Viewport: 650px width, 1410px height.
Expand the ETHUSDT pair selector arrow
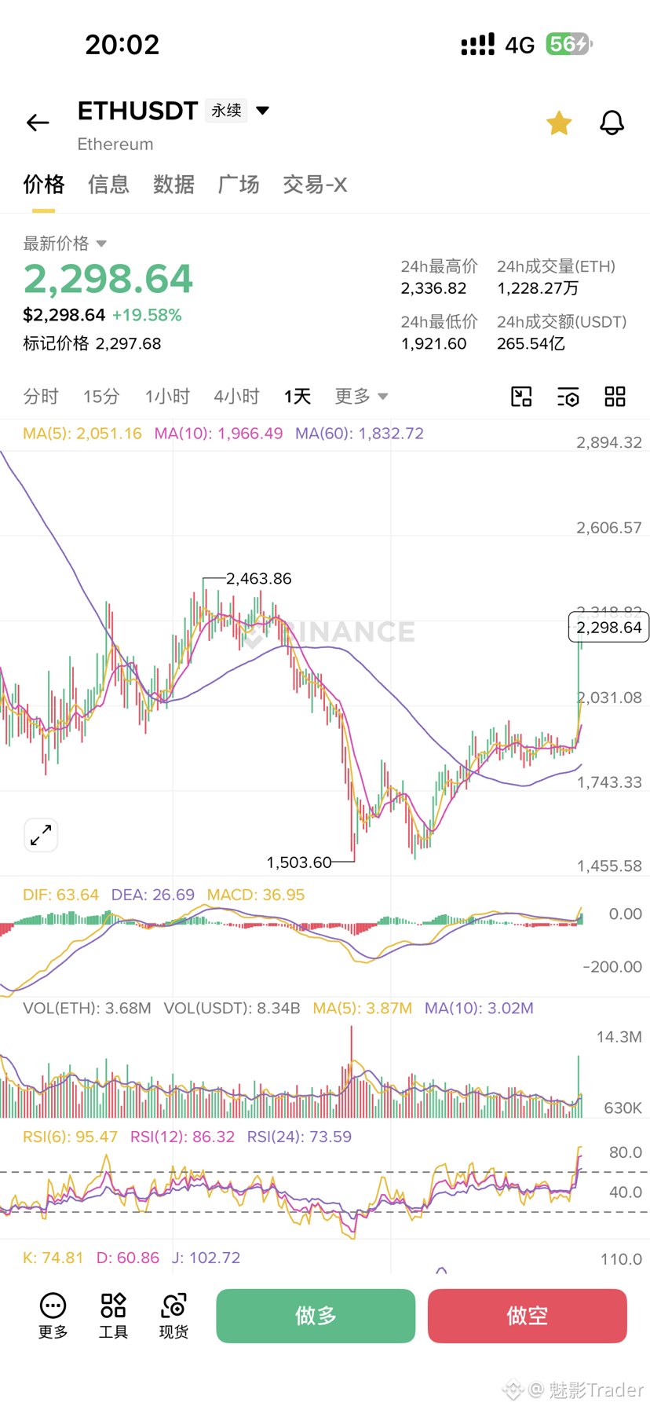[263, 111]
